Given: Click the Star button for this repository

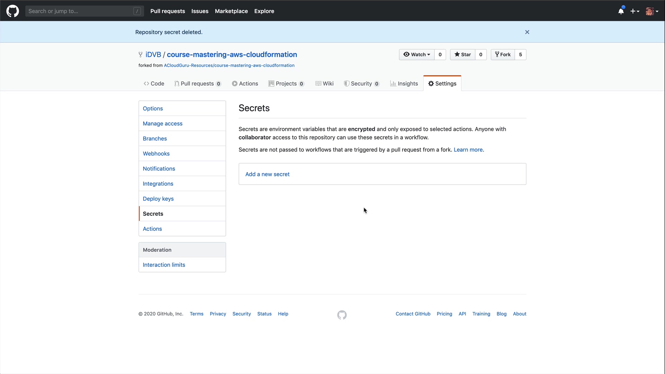Looking at the screenshot, I should 463,54.
